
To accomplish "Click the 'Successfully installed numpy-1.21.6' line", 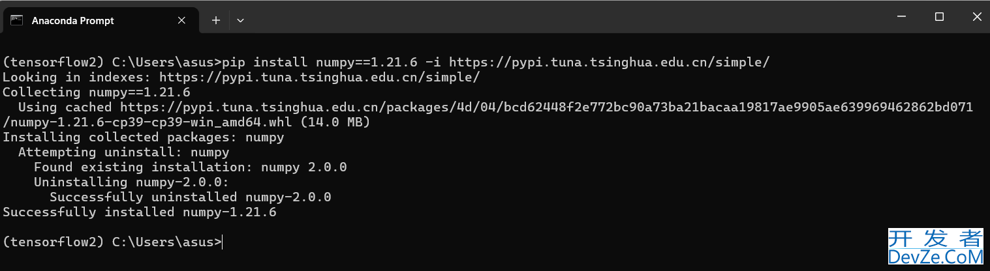I will point(140,212).
